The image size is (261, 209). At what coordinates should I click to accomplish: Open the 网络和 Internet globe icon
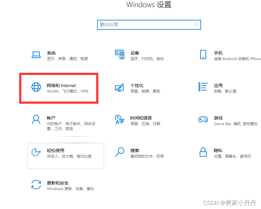(36, 87)
